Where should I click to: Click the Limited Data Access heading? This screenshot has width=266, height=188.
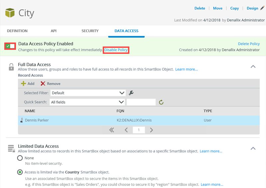pyautogui.click(x=38, y=146)
